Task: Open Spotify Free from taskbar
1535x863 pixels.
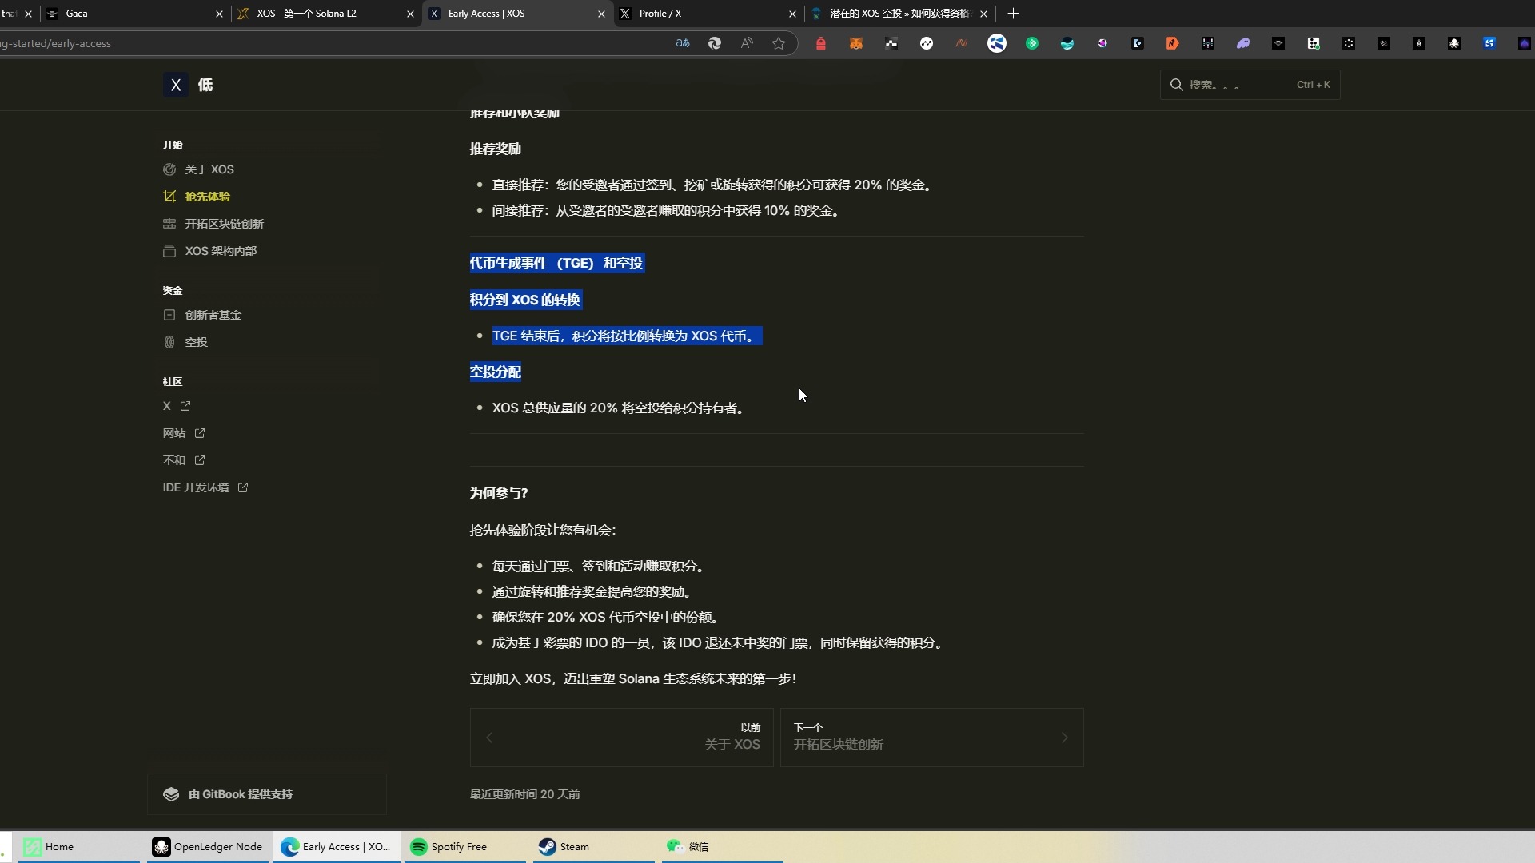Action: coord(465,847)
